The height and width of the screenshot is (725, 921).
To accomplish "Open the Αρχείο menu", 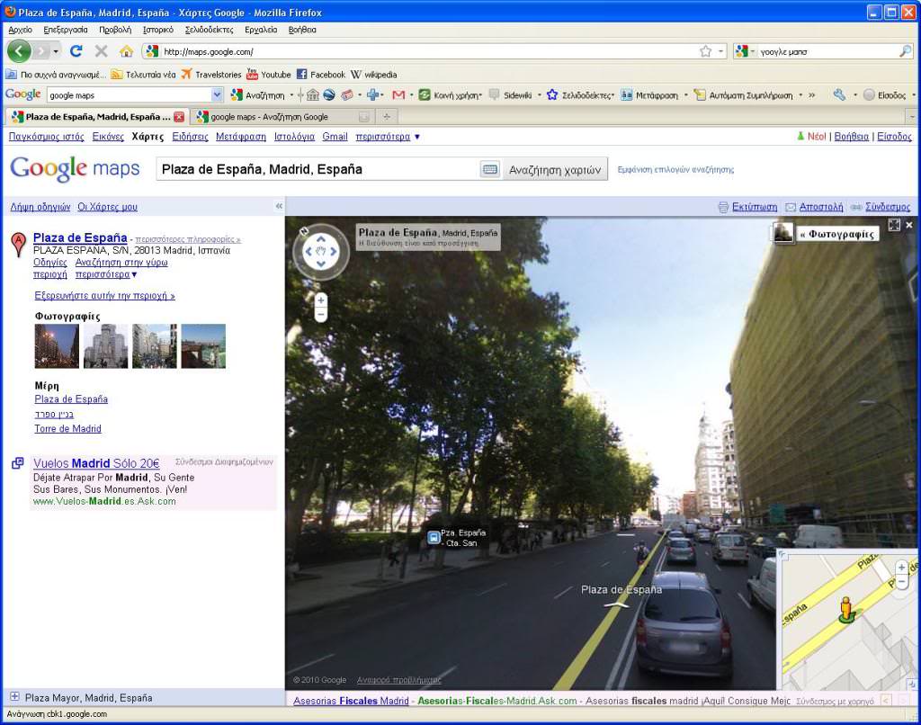I will pyautogui.click(x=20, y=30).
